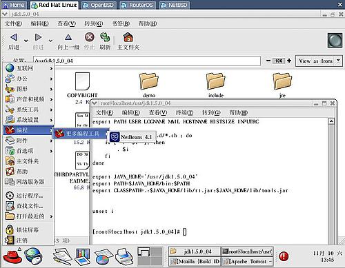The width and height of the screenshot is (345, 268).
Task: Open 书签 menu in file manager
Action: (x=121, y=23)
